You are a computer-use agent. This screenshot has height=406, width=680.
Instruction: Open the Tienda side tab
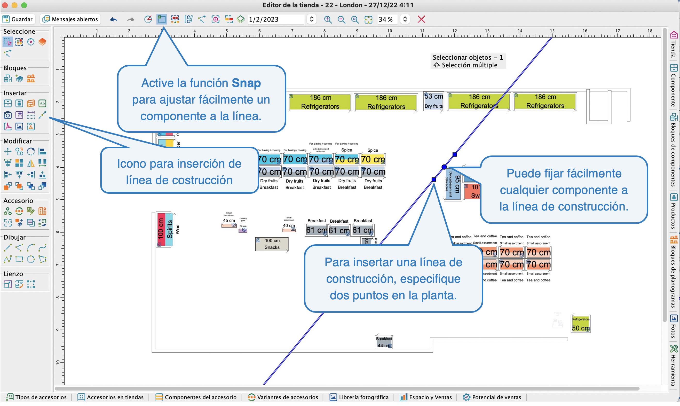(674, 45)
